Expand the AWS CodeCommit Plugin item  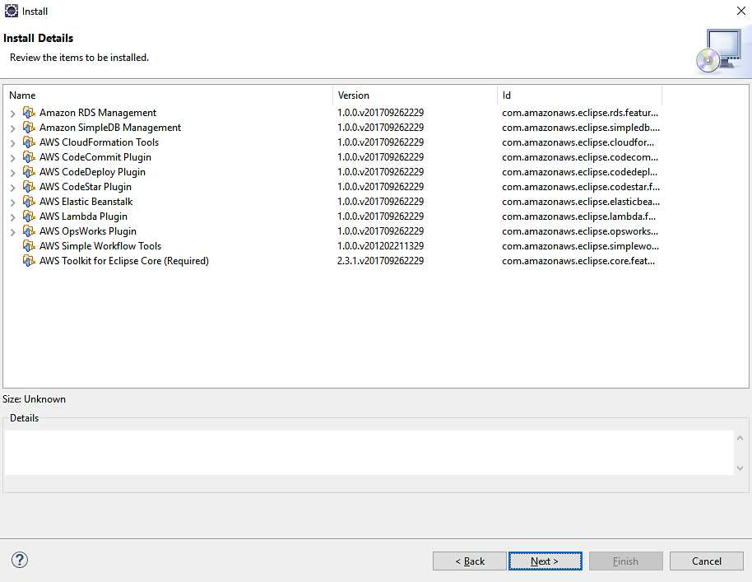[x=13, y=158]
